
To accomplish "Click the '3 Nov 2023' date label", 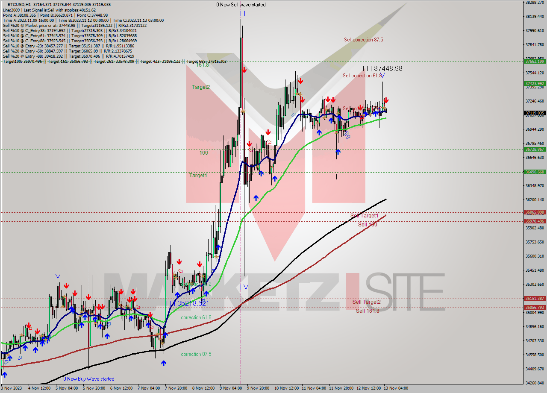I will 11,388.
